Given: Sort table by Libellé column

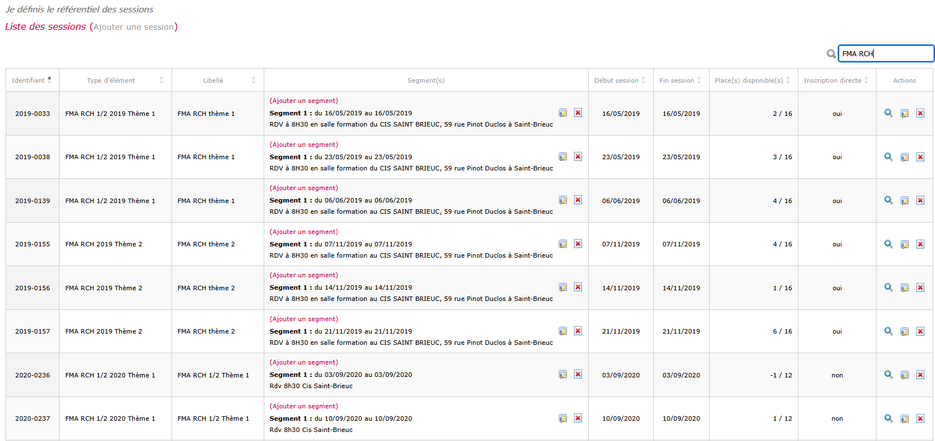Looking at the screenshot, I should 218,80.
